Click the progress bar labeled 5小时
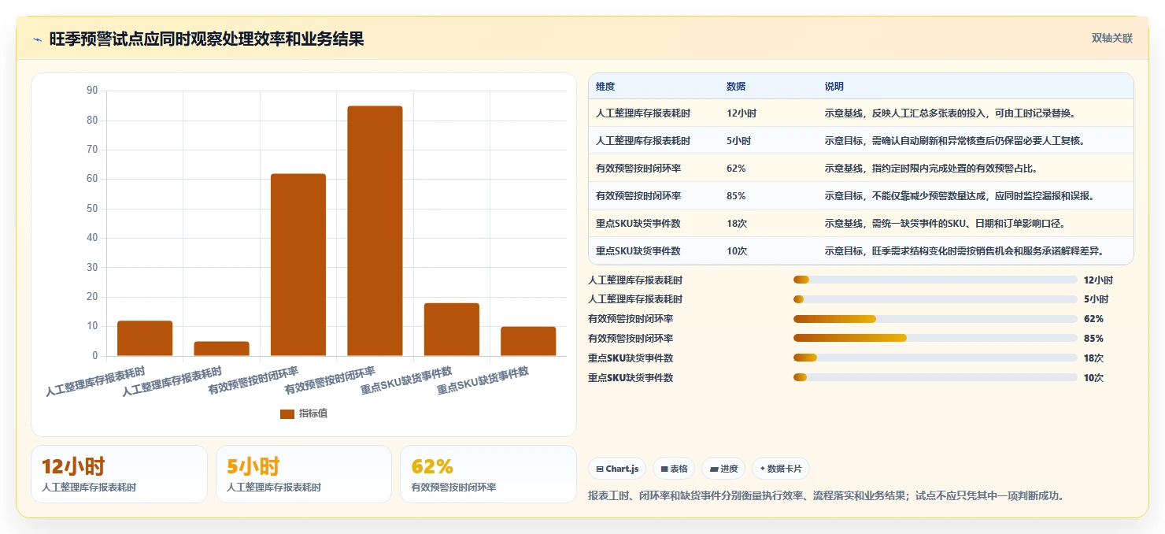Screen dimensions: 1165x534 935,299
